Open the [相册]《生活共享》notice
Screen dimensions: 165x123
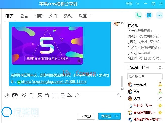pyautogui.click(x=144, y=42)
